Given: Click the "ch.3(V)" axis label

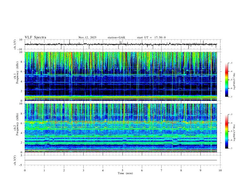Looking at the screenshot, I should coord(15,160).
